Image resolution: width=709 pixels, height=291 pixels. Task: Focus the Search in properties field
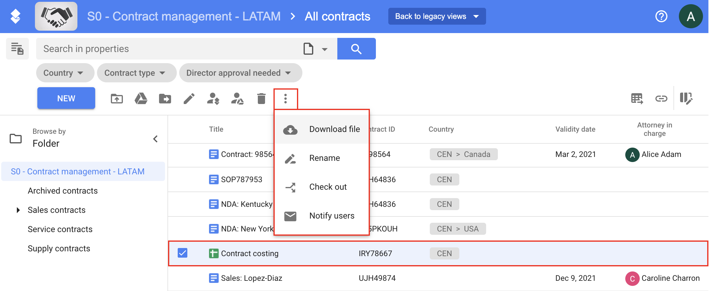click(x=169, y=49)
